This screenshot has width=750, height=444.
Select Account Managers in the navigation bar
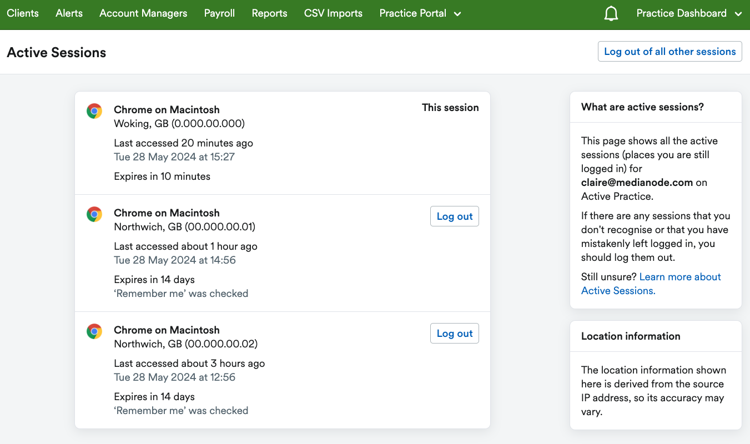[x=143, y=13]
